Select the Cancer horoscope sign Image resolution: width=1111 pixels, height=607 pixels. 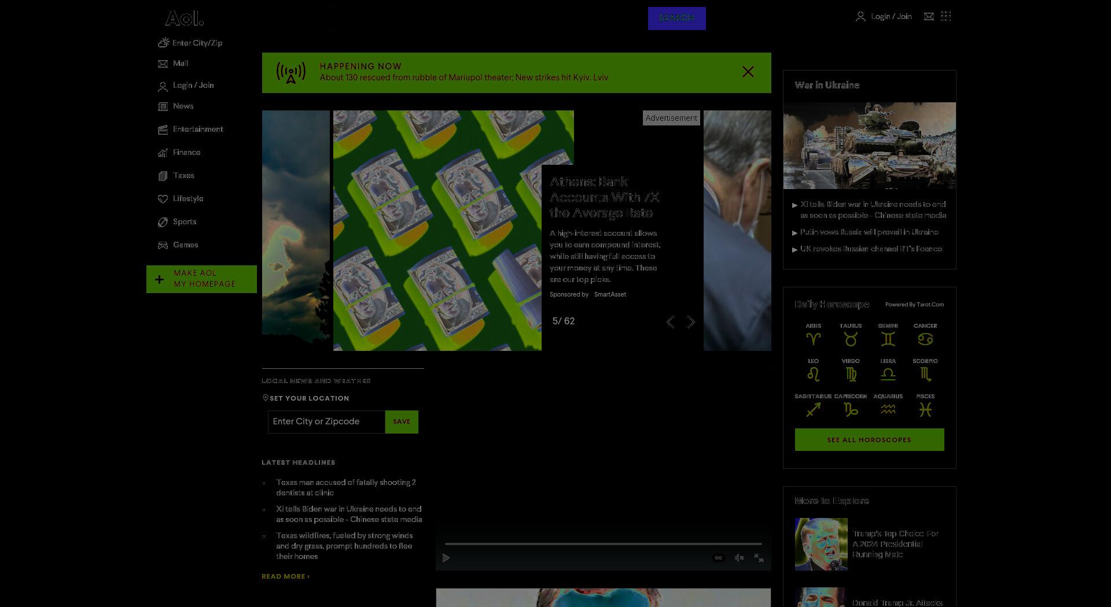pos(925,335)
